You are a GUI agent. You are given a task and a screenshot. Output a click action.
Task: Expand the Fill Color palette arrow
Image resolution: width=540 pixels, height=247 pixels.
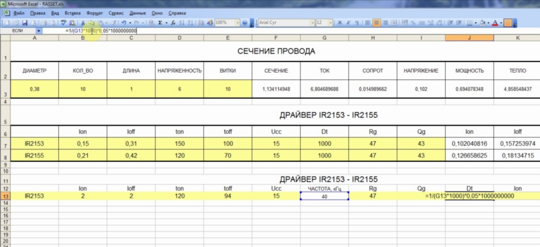(488, 23)
